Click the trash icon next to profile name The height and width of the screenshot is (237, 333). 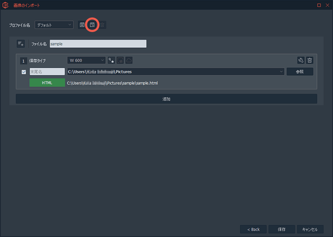coord(102,25)
